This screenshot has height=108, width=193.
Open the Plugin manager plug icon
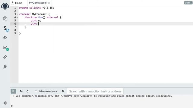(x=5, y=66)
